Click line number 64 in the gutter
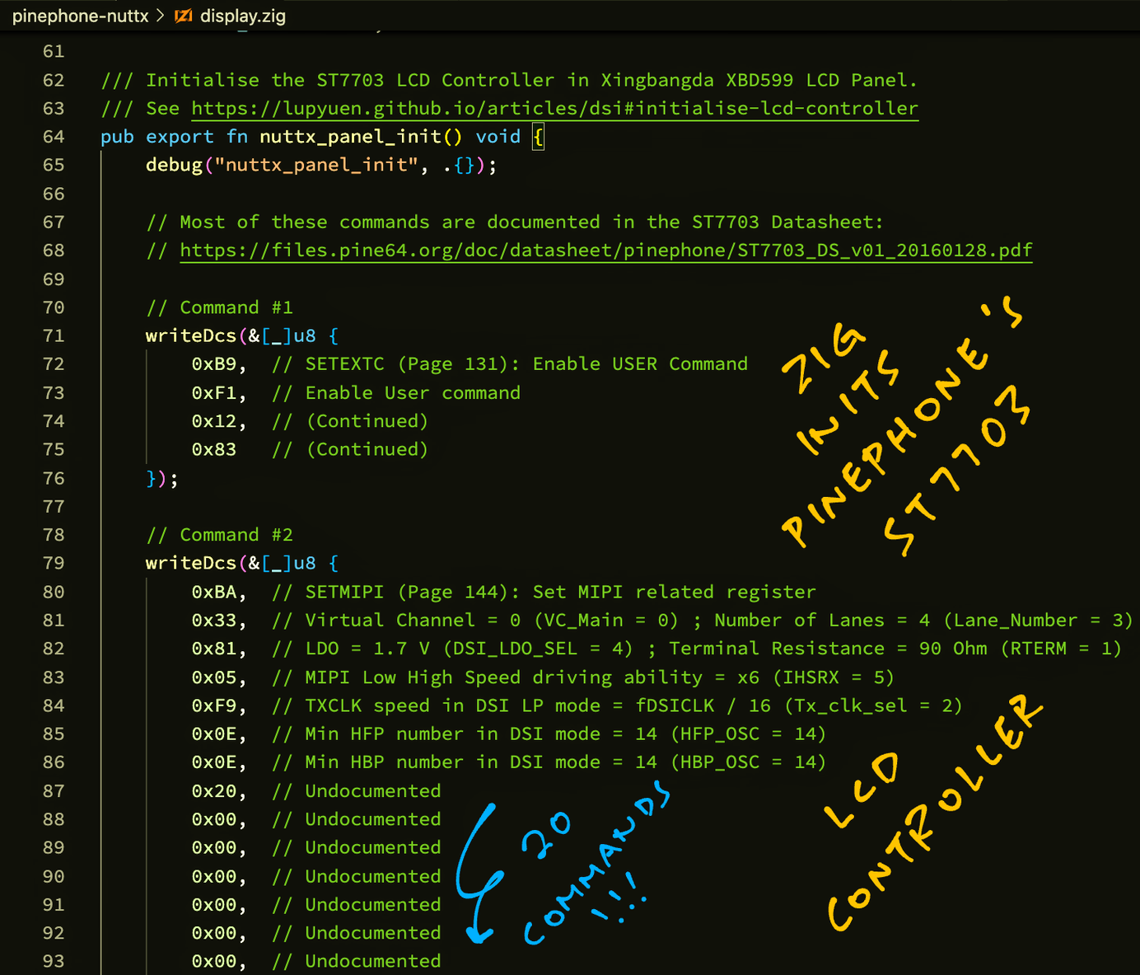This screenshot has width=1140, height=975. click(54, 137)
